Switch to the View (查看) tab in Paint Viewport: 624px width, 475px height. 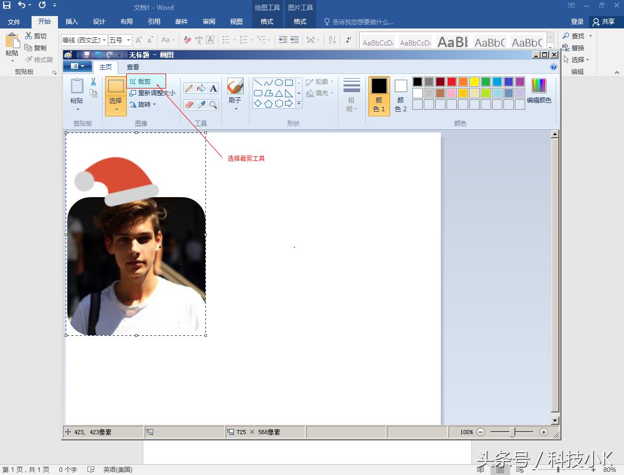pyautogui.click(x=133, y=67)
